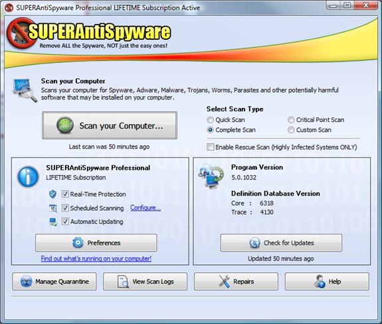Click the green radar Scan your Computer icon
This screenshot has height=324, width=382.
click(x=65, y=125)
